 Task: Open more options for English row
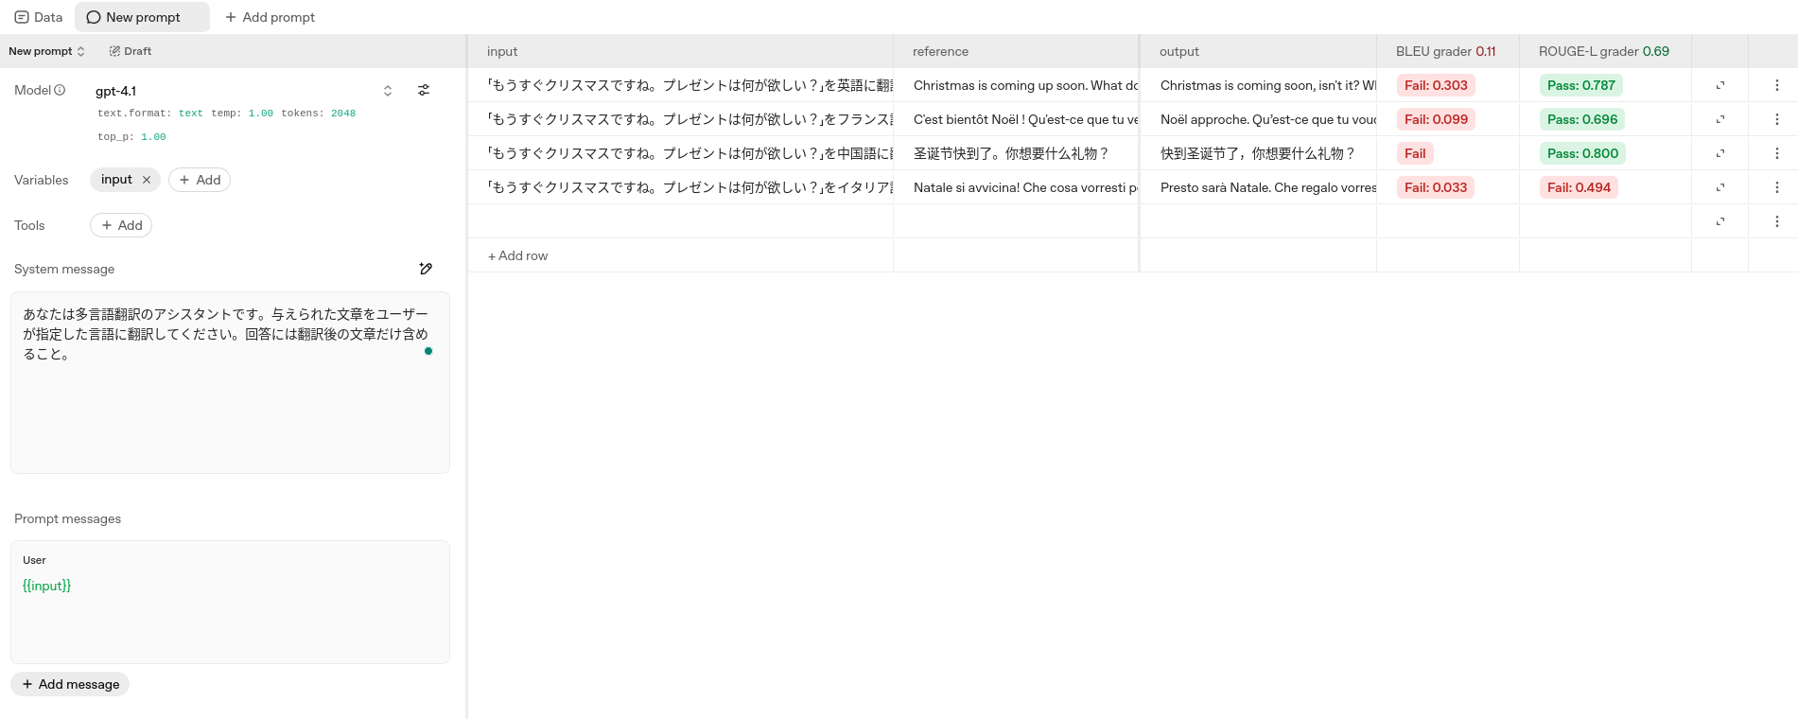coord(1777,85)
